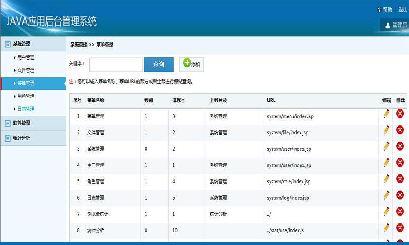Viewport: 409px width, 245px height.
Task: Open 角色管理 from the sidebar
Action: [26, 96]
